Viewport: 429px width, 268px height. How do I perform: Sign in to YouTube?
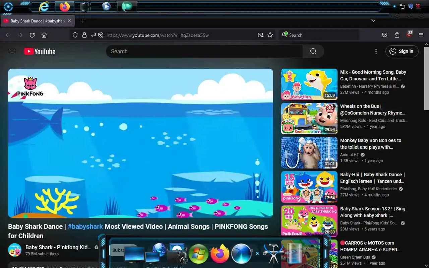tap(402, 51)
